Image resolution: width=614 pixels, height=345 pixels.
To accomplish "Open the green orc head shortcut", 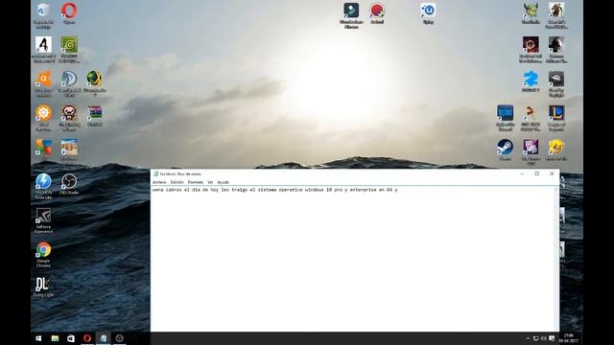I will pyautogui.click(x=531, y=13).
